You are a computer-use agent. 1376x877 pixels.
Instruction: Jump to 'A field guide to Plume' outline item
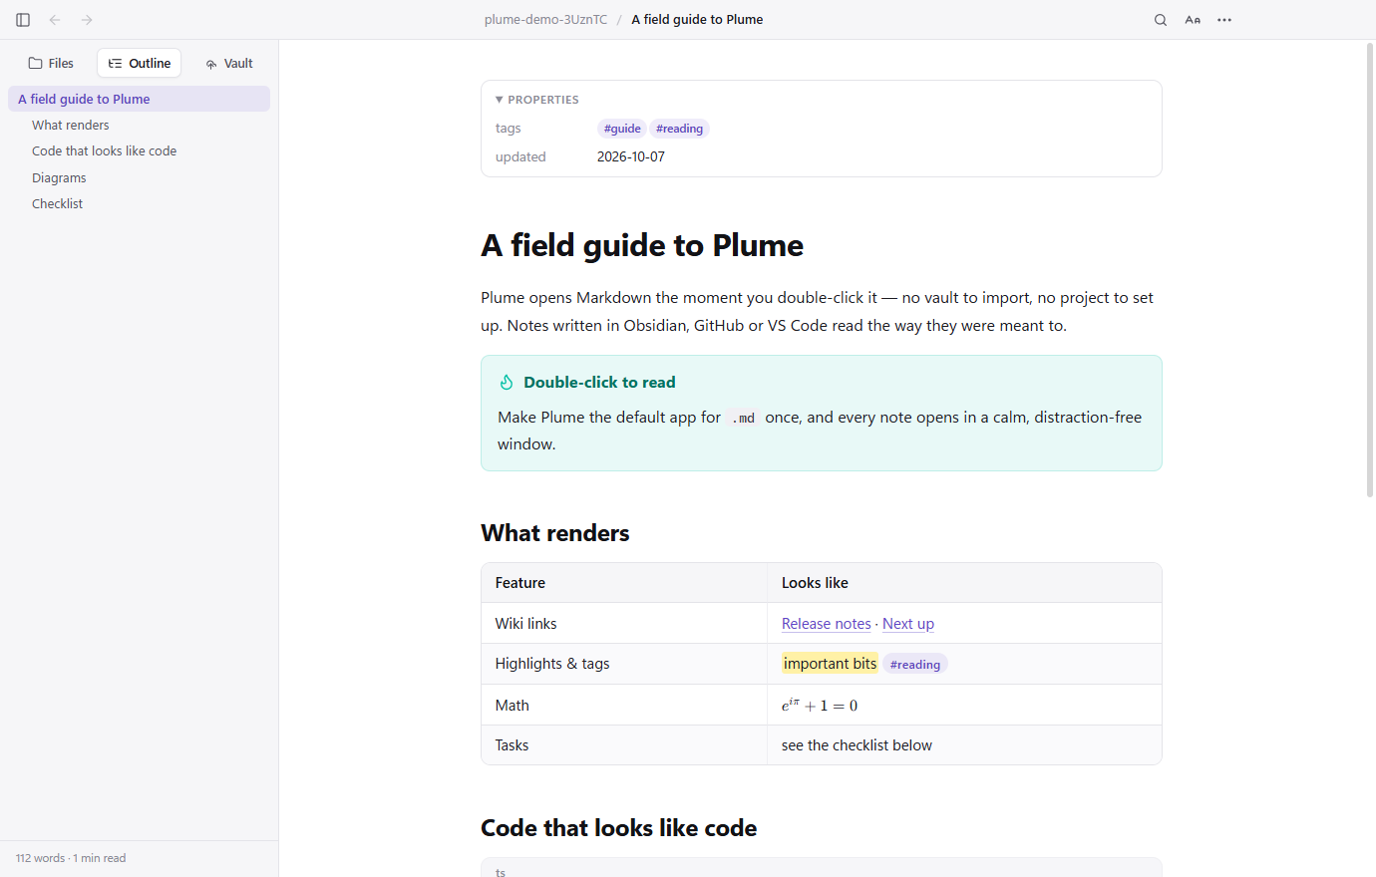tap(139, 99)
